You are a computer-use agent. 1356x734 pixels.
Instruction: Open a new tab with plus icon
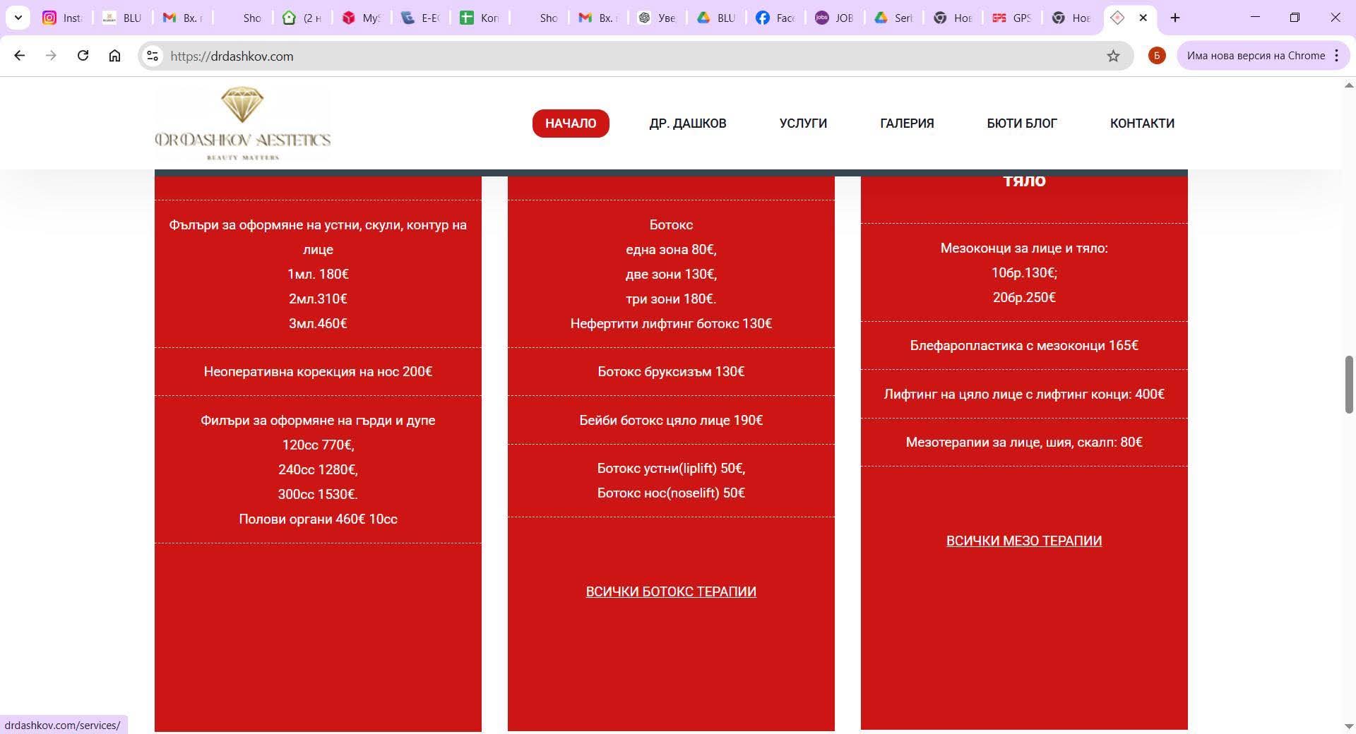pos(1175,18)
